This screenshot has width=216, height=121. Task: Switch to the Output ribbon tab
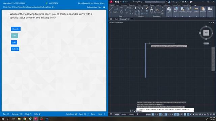tap(152, 5)
